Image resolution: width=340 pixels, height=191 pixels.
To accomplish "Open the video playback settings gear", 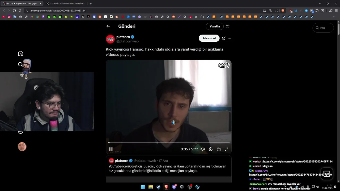I will click(211, 149).
